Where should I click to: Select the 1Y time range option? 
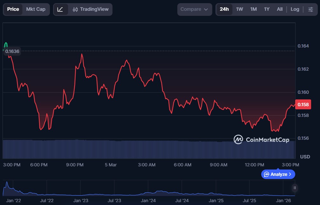[x=267, y=9]
